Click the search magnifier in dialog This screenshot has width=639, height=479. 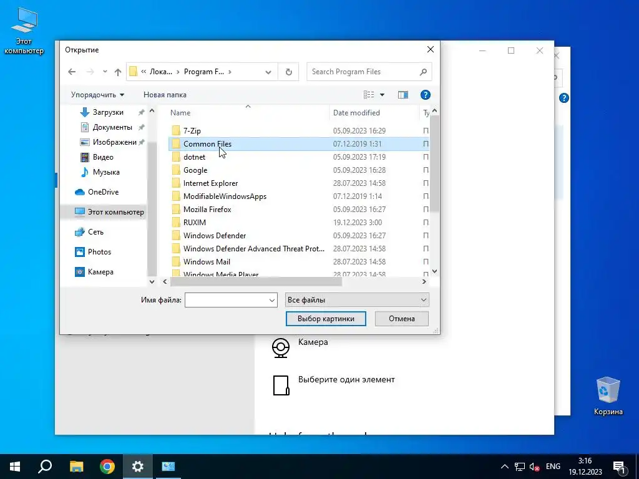[x=423, y=72]
